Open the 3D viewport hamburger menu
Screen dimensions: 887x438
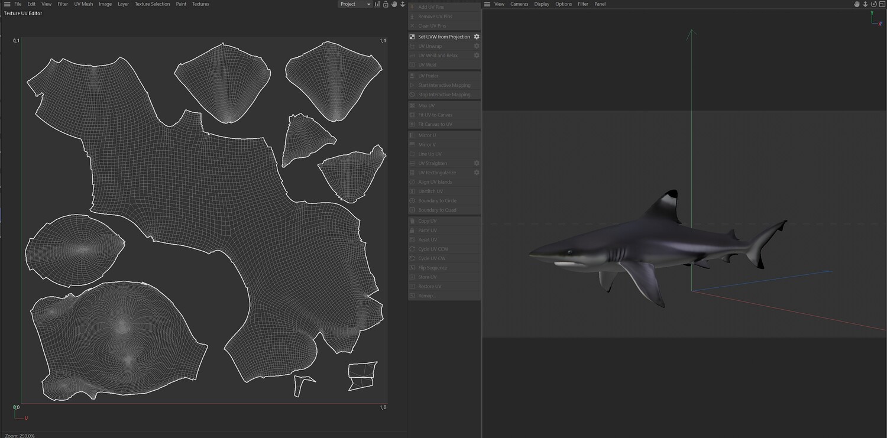[x=487, y=4]
